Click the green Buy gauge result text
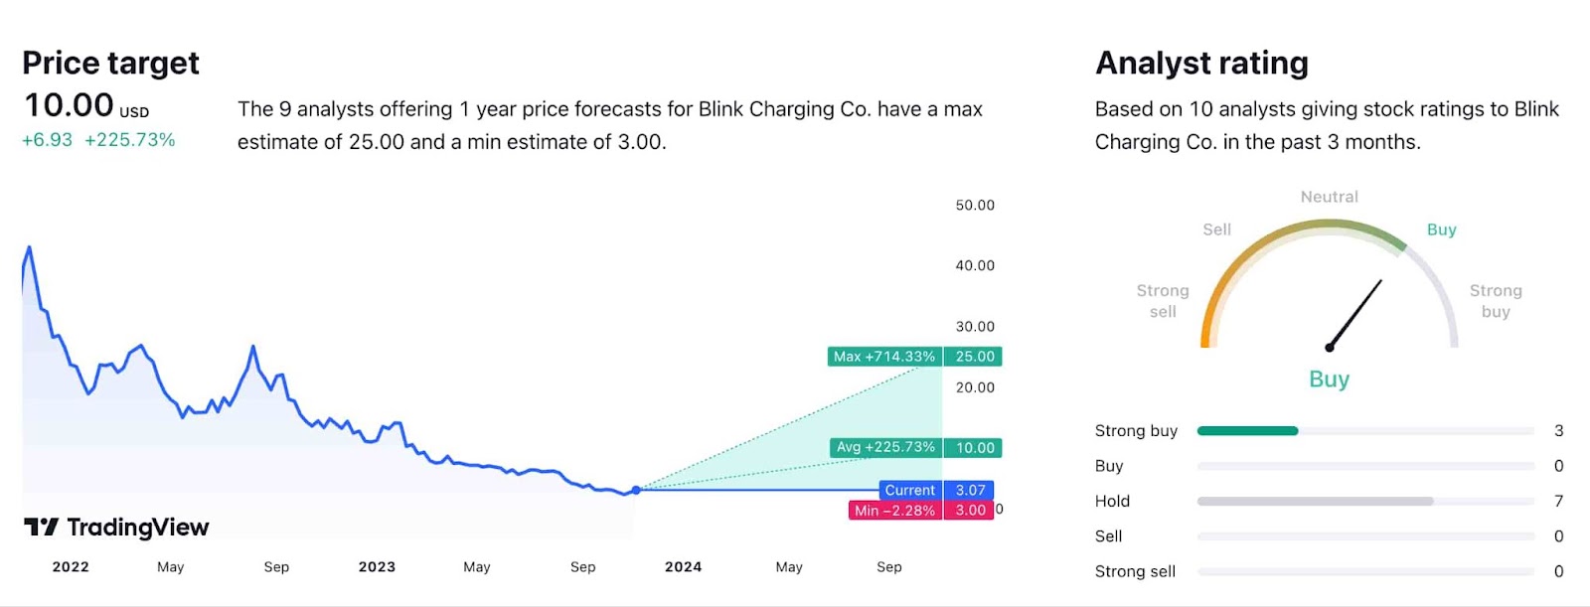 coord(1329,379)
